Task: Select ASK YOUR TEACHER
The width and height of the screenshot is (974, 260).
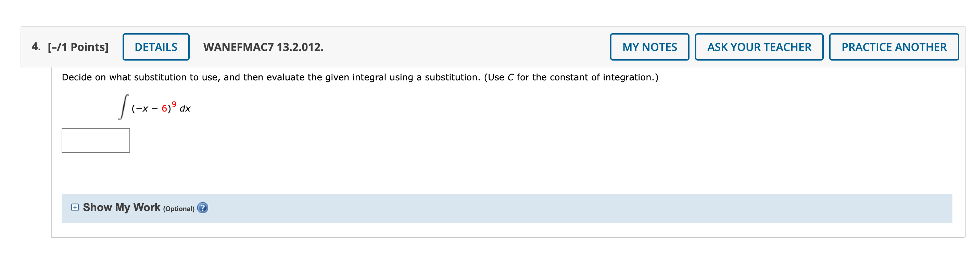Action: (759, 47)
